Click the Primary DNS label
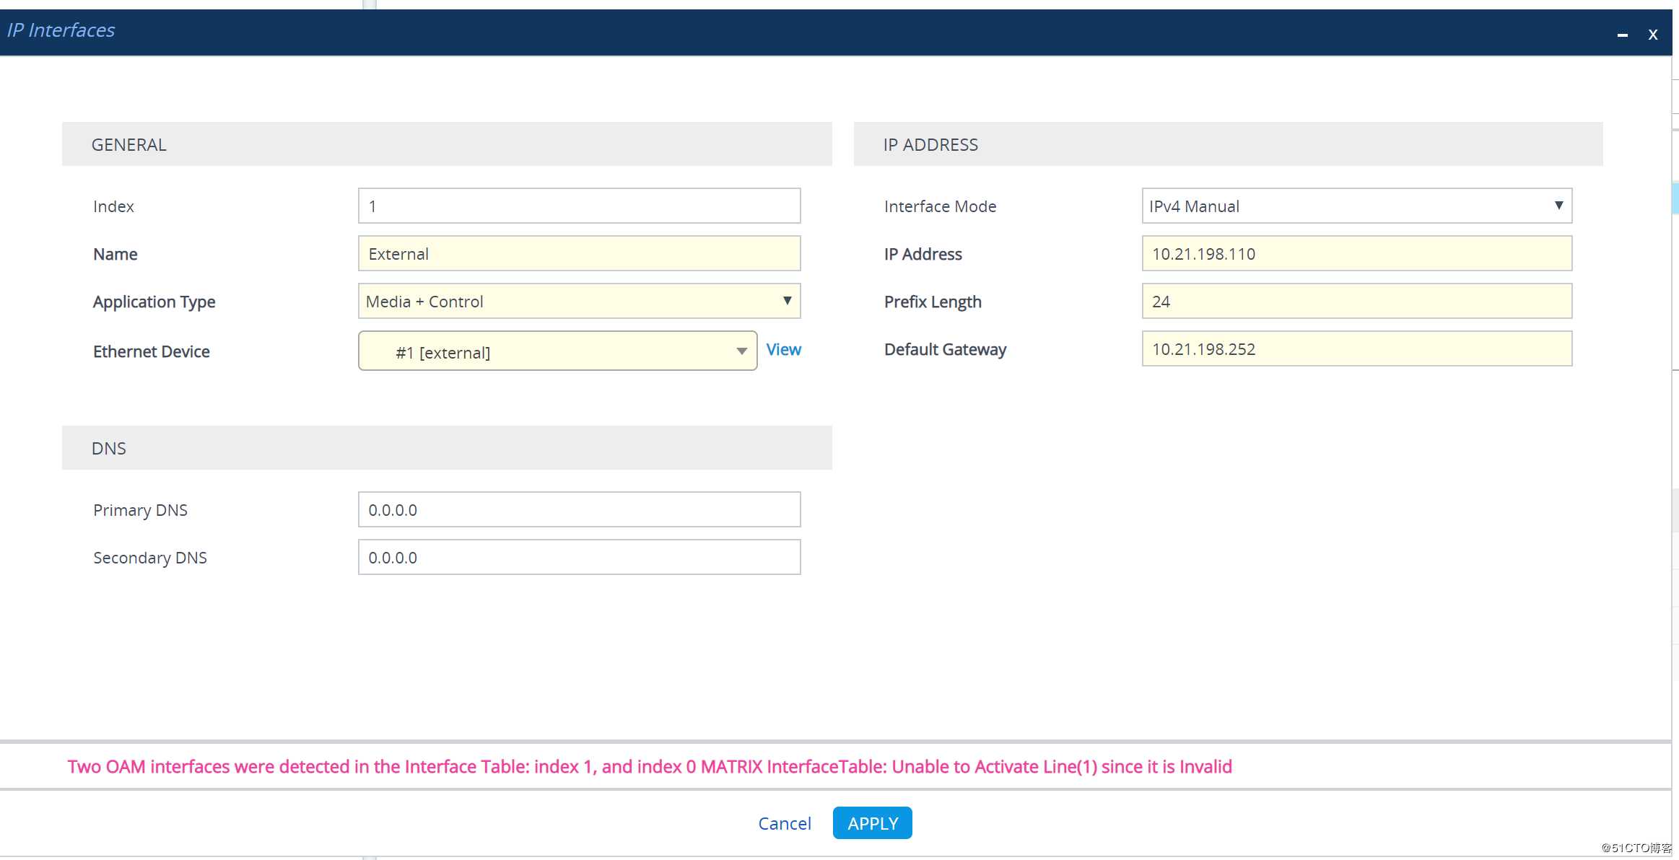Screen dimensions: 1679x860 140,510
